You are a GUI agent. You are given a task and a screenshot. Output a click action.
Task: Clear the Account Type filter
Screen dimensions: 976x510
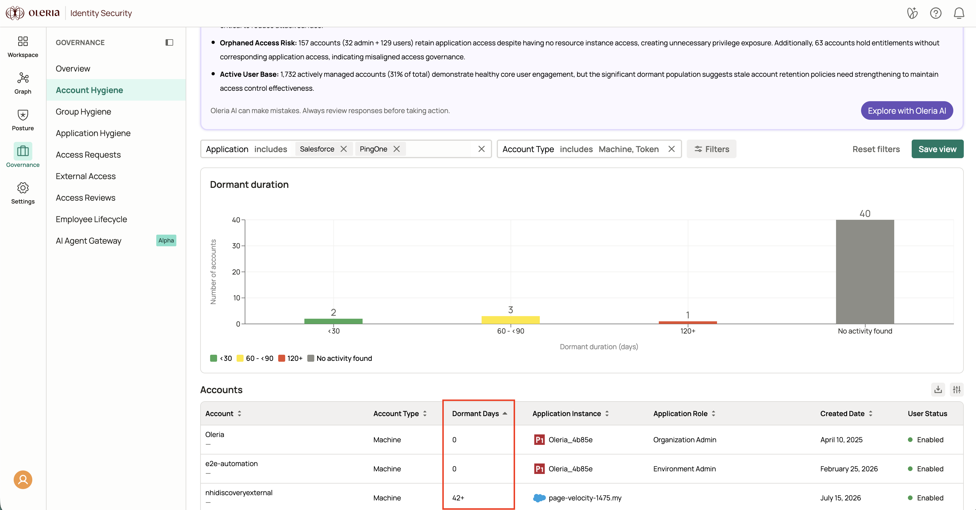point(671,149)
